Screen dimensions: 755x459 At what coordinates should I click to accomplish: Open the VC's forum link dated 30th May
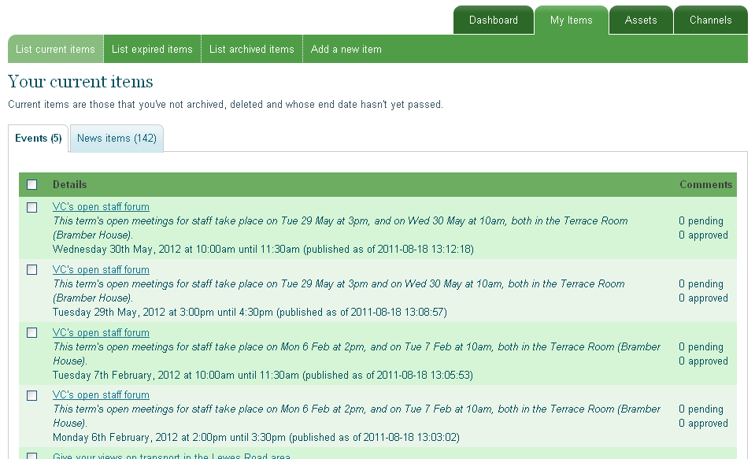point(101,207)
